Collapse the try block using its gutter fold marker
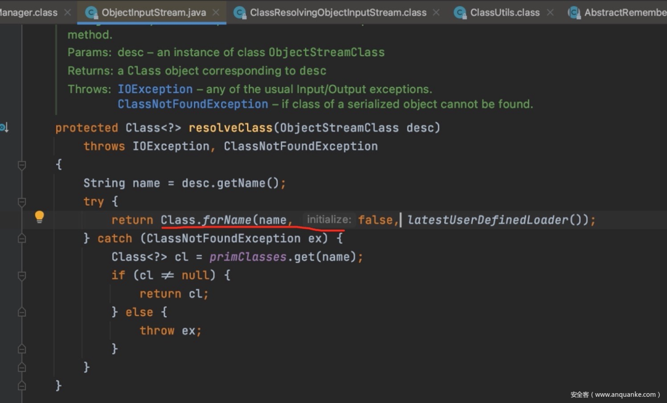Screen dimensions: 667x403 [x=22, y=202]
